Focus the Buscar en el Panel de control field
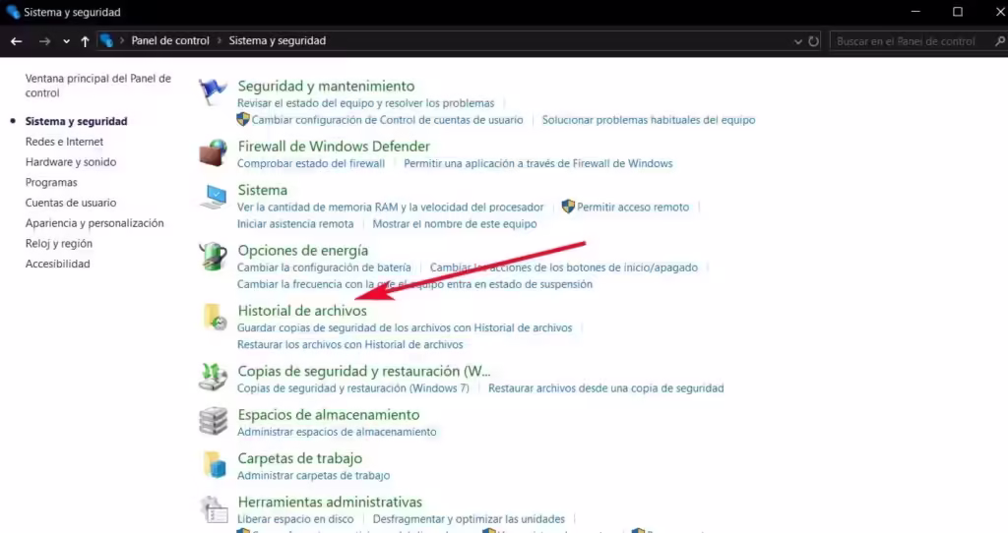Viewport: 1008px width, 533px height. [911, 41]
